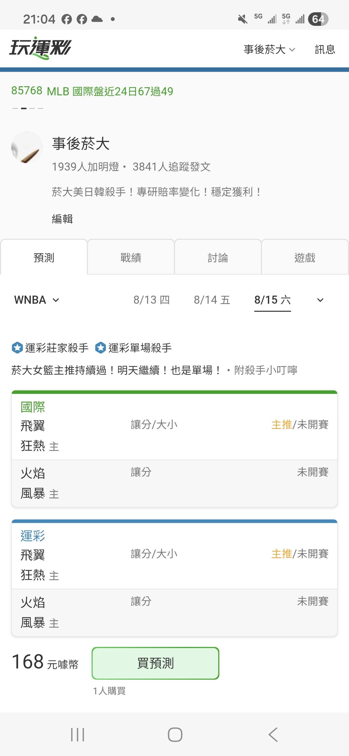Tap the Android home button
The width and height of the screenshot is (349, 756).
(x=175, y=734)
